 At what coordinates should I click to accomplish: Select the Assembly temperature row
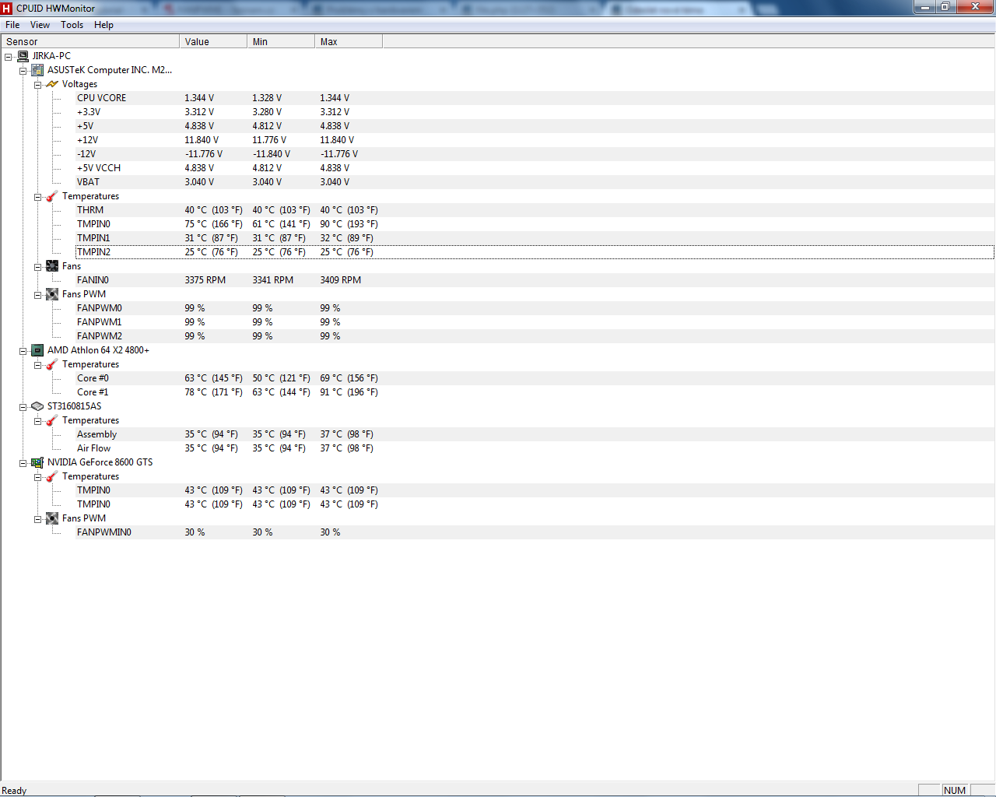535,434
